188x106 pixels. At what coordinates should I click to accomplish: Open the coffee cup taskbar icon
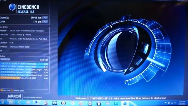(99, 103)
